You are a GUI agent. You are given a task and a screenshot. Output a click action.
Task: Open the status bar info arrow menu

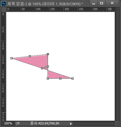(71, 124)
